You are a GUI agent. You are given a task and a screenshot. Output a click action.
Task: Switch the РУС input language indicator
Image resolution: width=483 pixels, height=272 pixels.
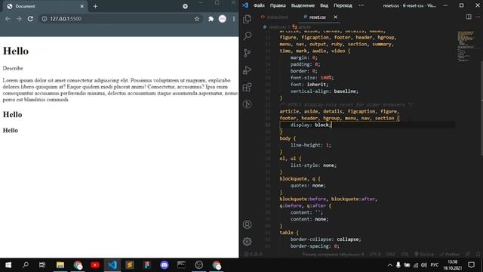(435, 265)
